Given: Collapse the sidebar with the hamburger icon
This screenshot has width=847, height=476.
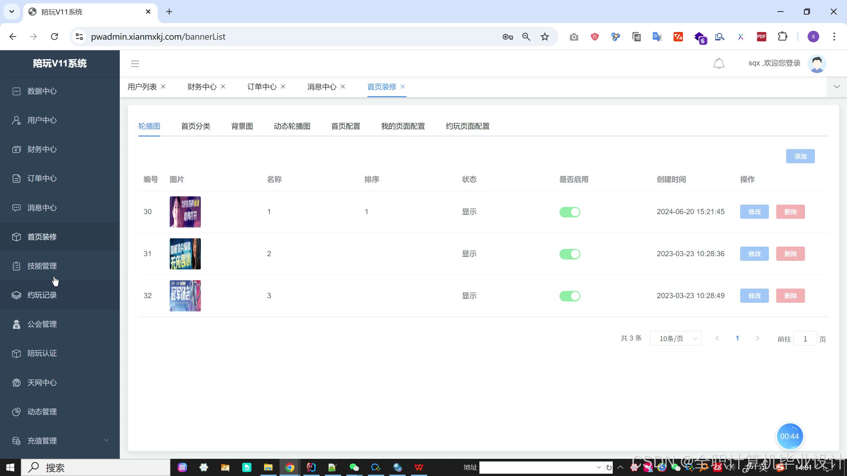Looking at the screenshot, I should point(135,63).
